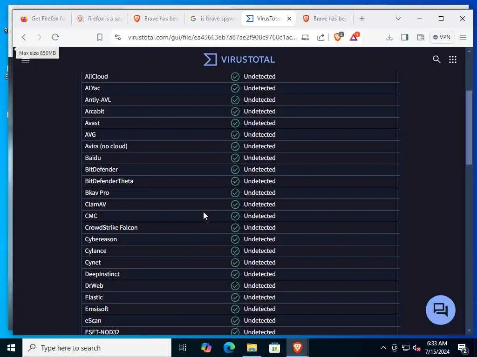
Task: Open Brave Shields lion icon
Action: tap(338, 37)
